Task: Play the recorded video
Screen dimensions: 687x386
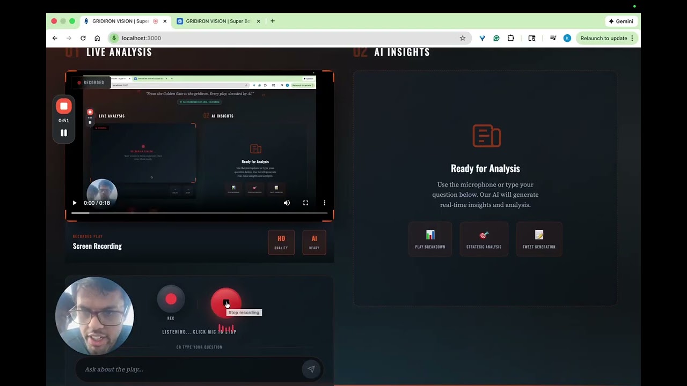Action: point(75,203)
